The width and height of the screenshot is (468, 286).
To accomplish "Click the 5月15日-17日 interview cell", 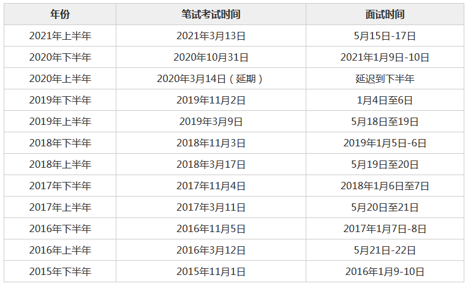I will [385, 36].
